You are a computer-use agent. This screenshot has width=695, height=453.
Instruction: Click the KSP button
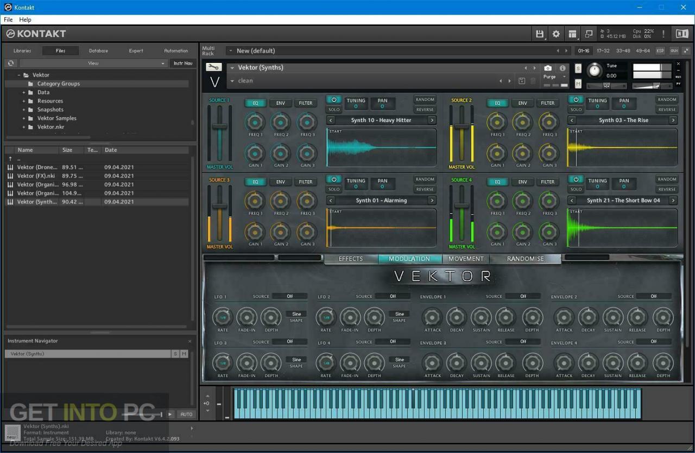point(660,50)
